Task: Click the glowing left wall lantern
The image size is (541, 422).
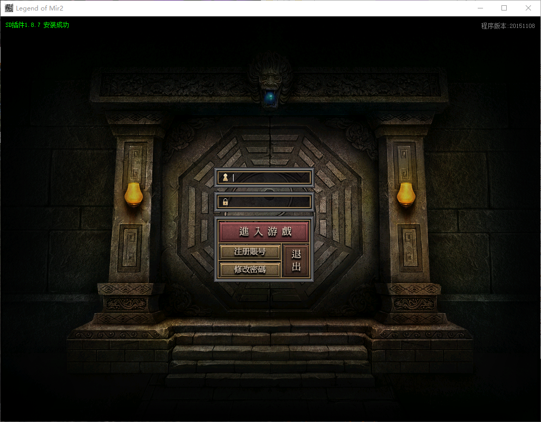Action: tap(134, 194)
